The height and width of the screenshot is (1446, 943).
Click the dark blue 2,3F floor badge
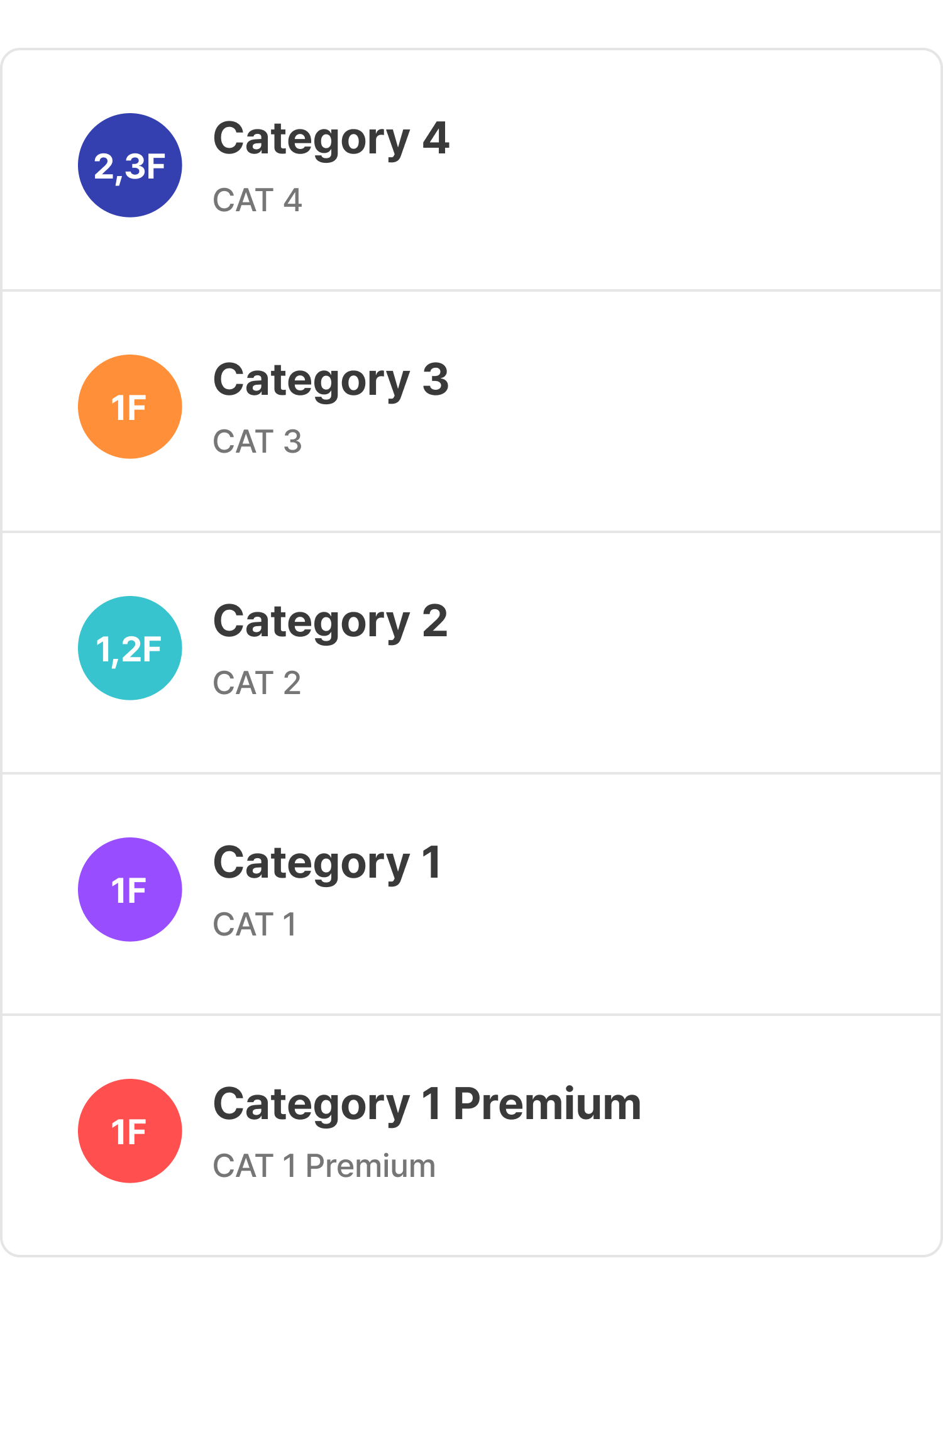(130, 165)
